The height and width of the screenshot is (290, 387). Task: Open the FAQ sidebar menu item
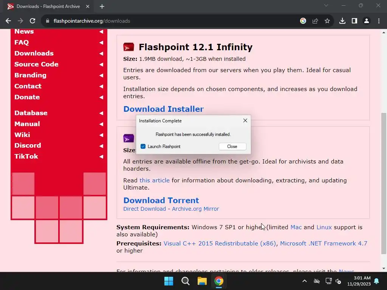coord(22,42)
